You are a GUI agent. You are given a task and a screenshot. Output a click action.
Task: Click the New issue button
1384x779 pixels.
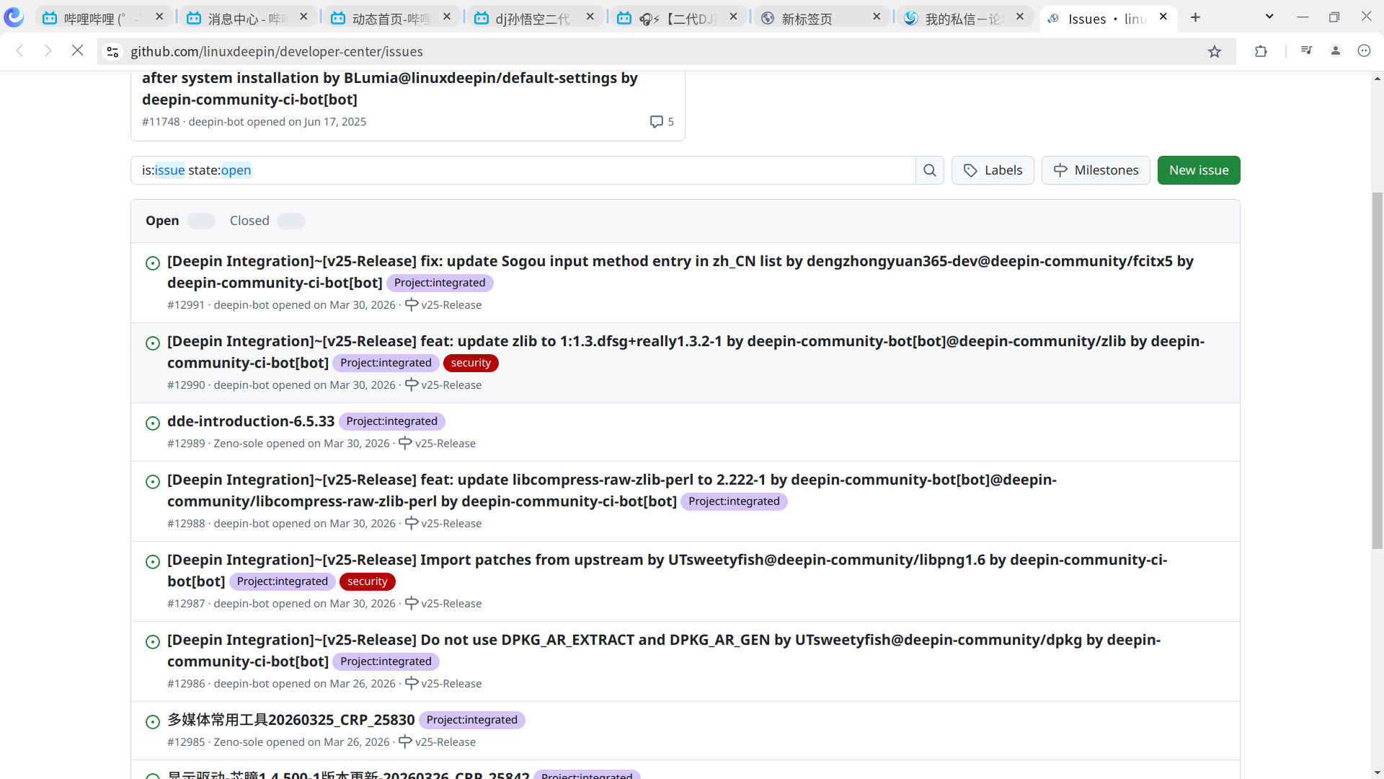[1198, 170]
